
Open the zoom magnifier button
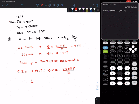97,99
